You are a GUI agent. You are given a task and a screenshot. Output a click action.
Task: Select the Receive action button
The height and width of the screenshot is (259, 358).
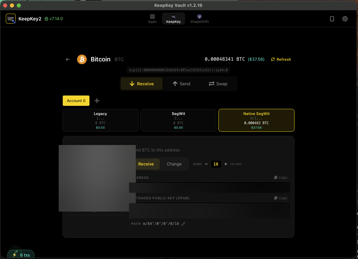tap(142, 84)
